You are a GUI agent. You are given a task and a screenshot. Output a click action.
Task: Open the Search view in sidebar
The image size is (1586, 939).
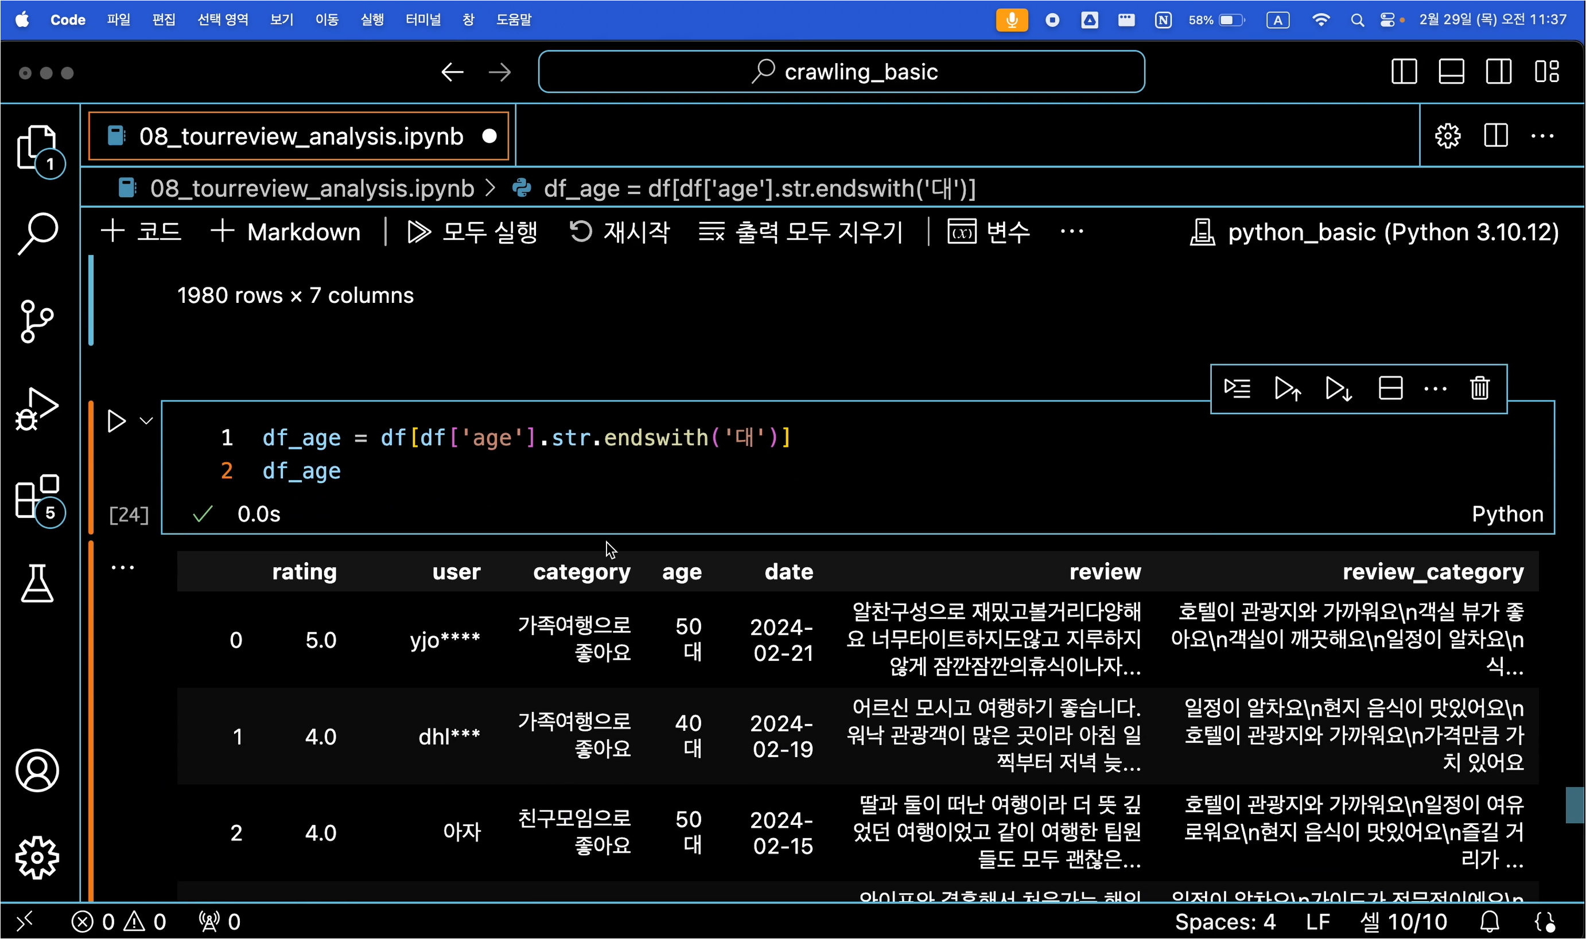[37, 233]
